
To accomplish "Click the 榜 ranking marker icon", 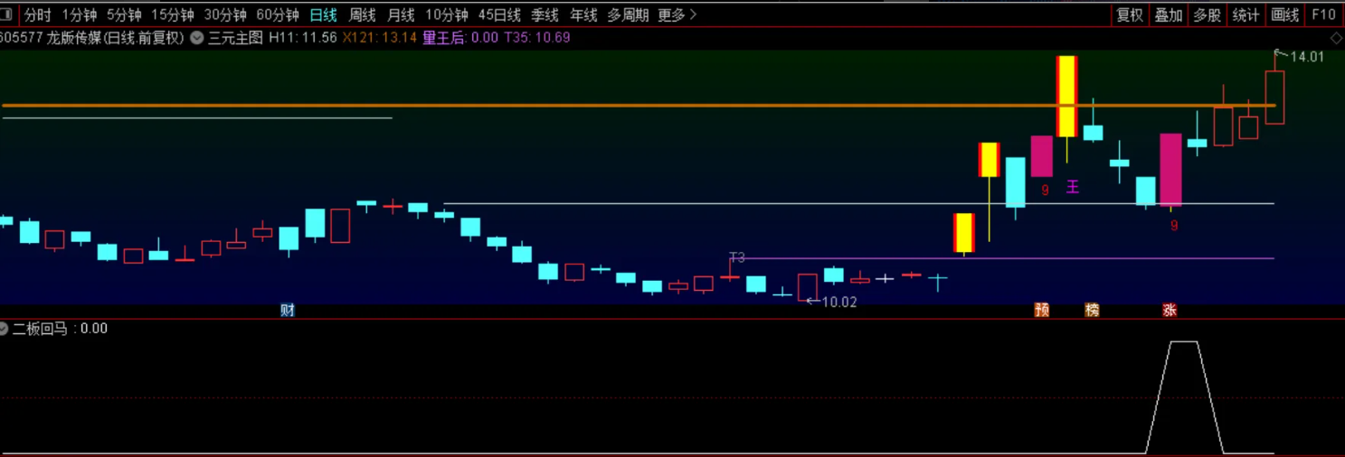I will pyautogui.click(x=1092, y=310).
